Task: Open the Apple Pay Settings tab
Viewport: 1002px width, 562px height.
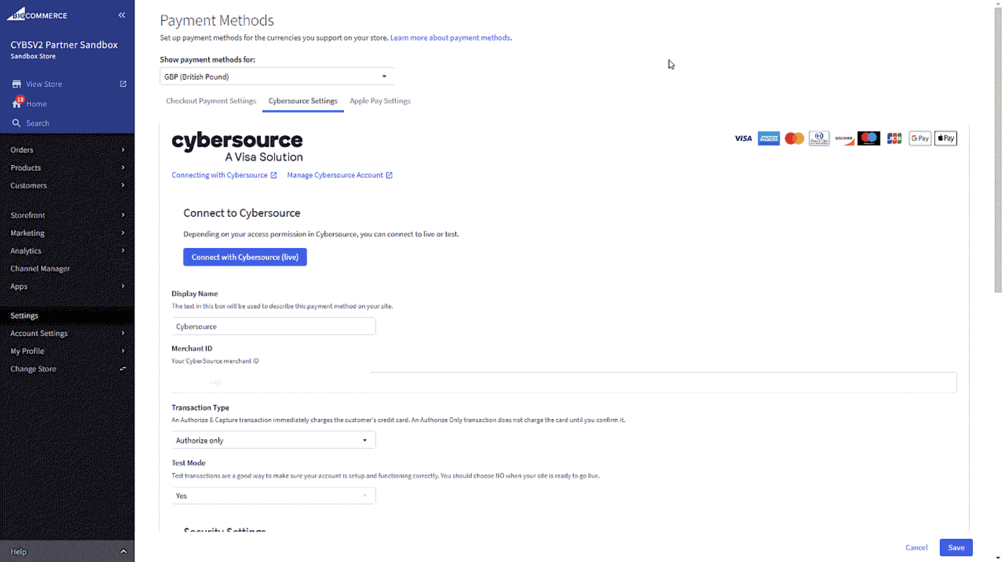Action: [x=380, y=101]
